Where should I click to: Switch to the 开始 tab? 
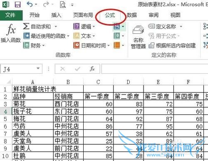coord(35,15)
